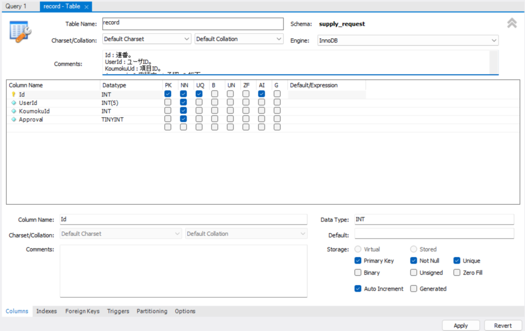This screenshot has height=331, width=525.
Task: Close the record - Table tab
Action: (86, 7)
